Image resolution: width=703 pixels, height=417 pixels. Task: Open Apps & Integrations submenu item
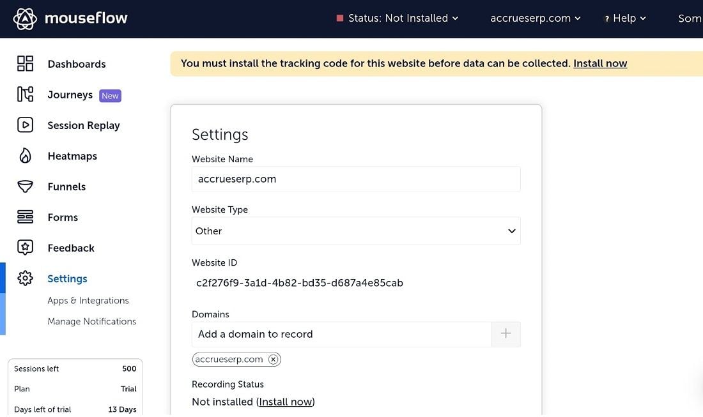click(x=88, y=301)
